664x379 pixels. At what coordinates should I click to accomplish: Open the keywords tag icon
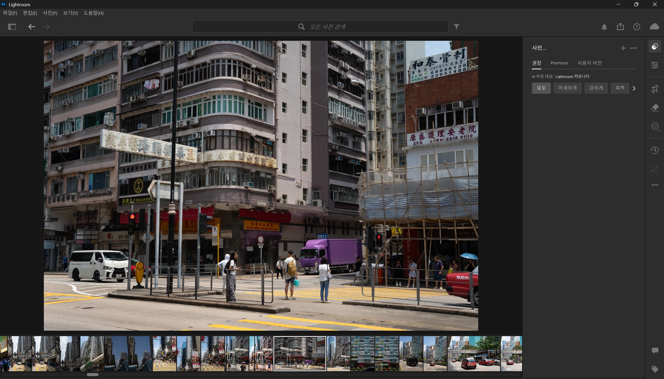pos(655,369)
